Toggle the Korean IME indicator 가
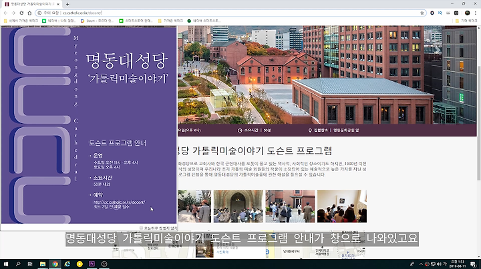Screen dimensions: 481x269 (x=445, y=264)
